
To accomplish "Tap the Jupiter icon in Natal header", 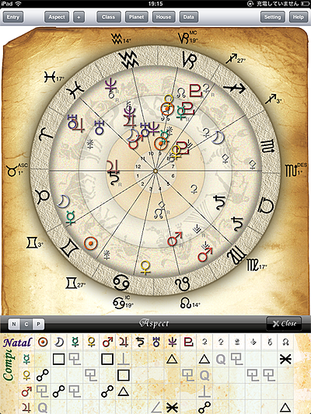I will [124, 343].
